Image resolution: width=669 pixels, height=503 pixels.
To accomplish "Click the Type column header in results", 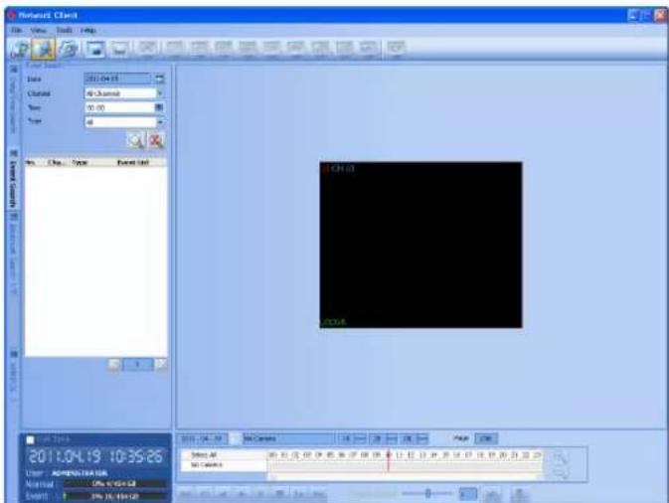I will 80,163.
